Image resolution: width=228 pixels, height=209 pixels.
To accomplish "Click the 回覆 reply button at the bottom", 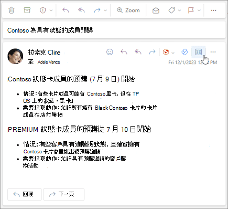I will pyautogui.click(x=25, y=194).
